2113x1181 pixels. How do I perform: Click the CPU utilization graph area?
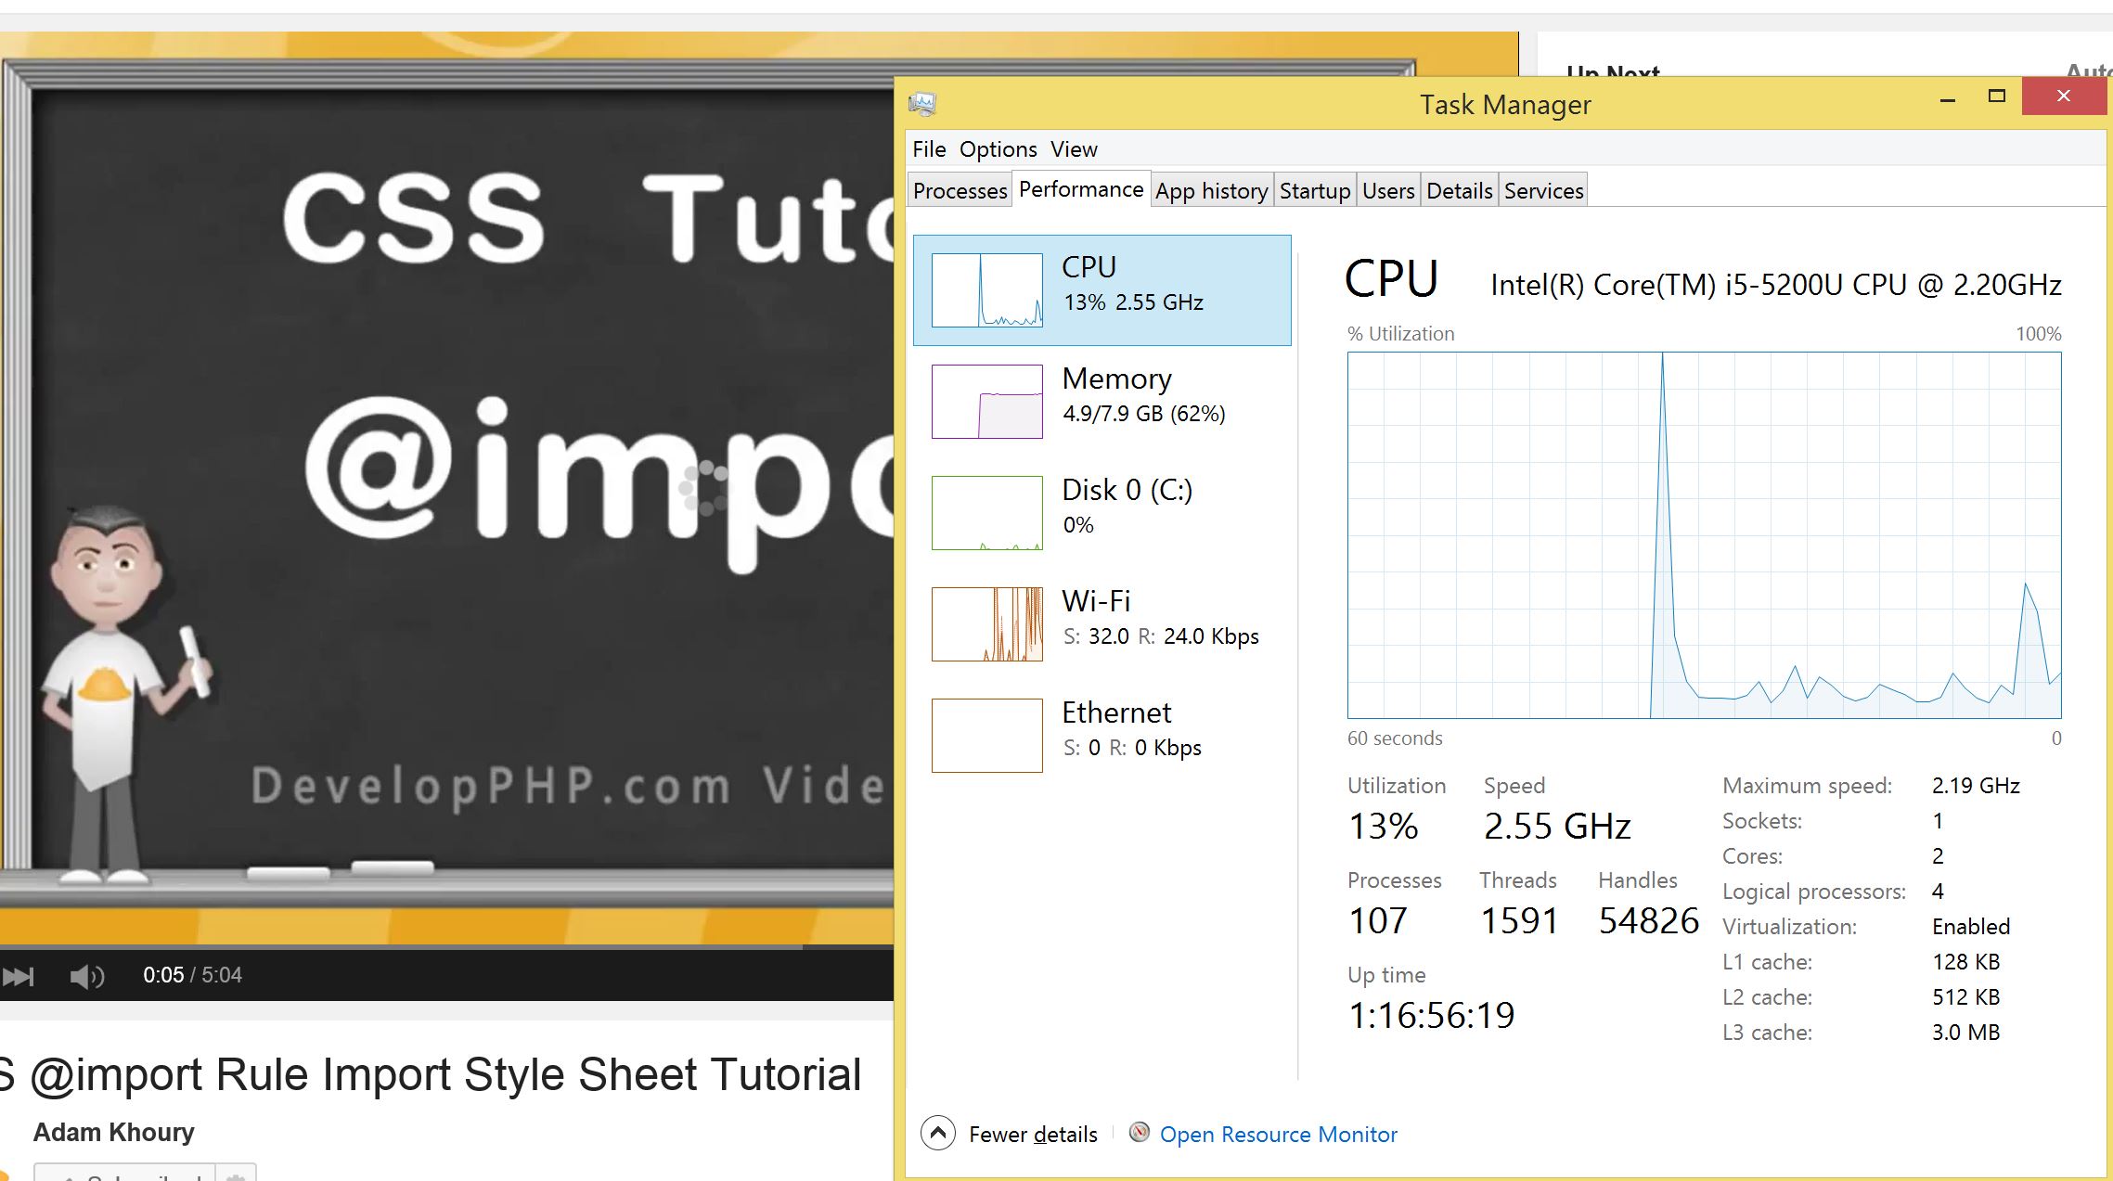(x=1704, y=534)
